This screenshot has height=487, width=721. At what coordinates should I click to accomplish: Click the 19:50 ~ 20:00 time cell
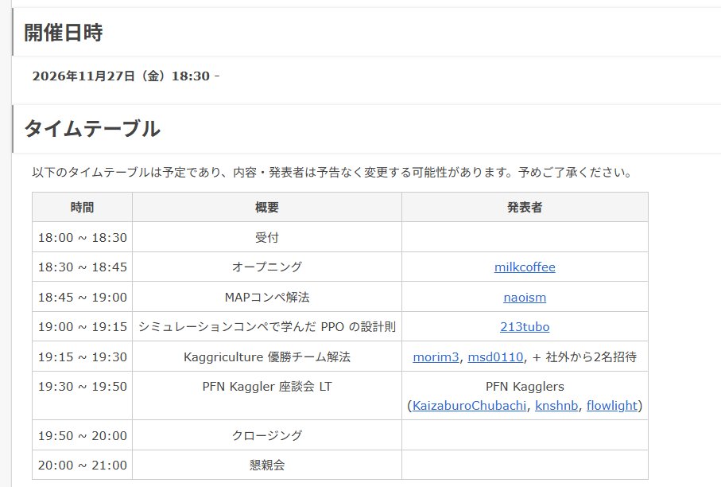(x=83, y=435)
